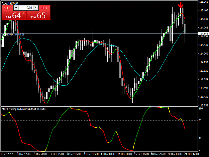Click the 115.100 price axis label

[x=204, y=10]
